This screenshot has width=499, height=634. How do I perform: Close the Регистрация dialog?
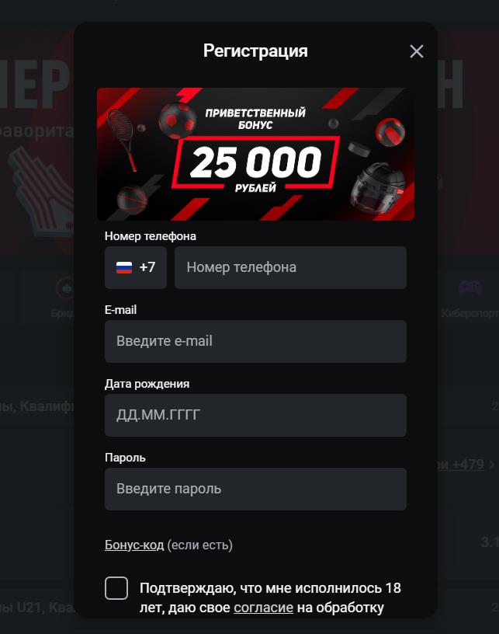point(416,51)
